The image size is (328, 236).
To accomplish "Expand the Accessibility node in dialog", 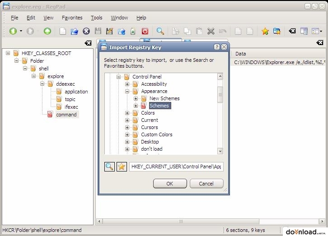I will pos(127,84).
